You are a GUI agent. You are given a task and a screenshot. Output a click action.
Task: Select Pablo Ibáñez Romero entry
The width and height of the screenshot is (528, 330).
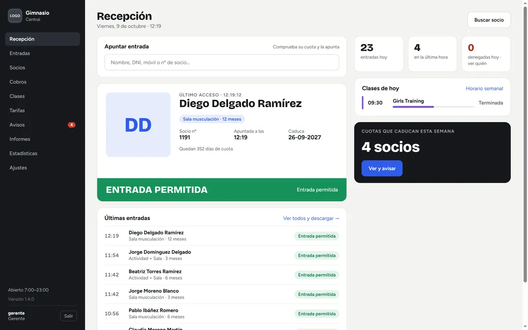tap(221, 313)
